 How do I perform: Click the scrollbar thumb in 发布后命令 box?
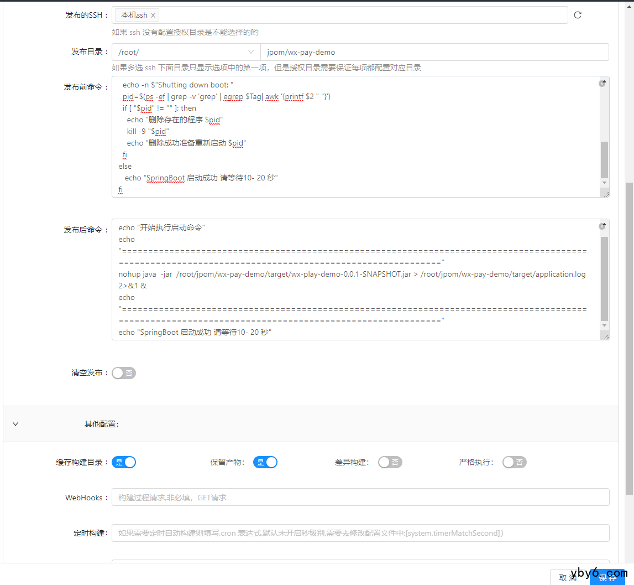[604, 278]
